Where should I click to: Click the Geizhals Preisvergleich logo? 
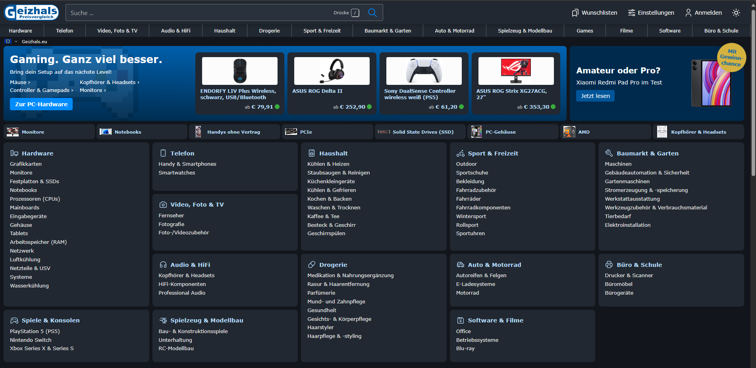pos(31,12)
